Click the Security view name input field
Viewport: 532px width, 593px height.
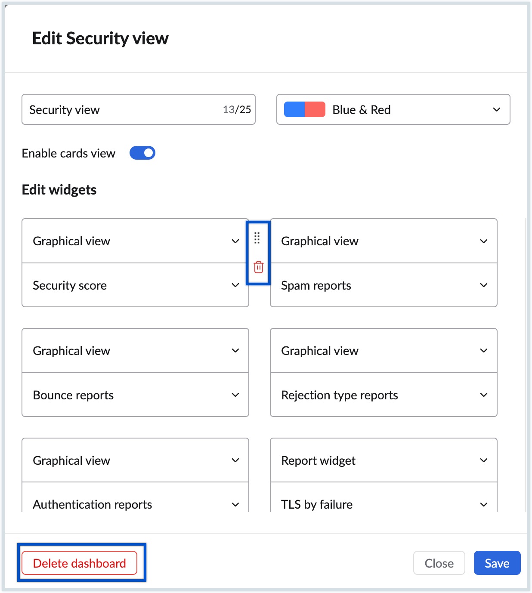[139, 109]
